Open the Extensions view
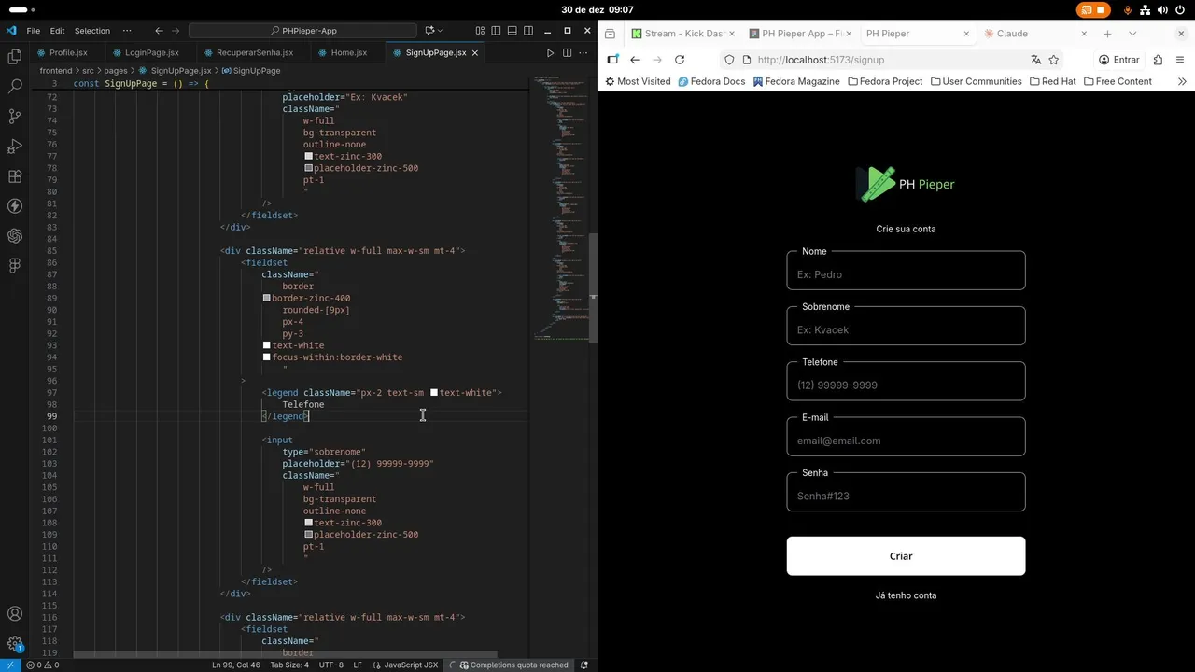The width and height of the screenshot is (1195, 672). click(x=14, y=176)
